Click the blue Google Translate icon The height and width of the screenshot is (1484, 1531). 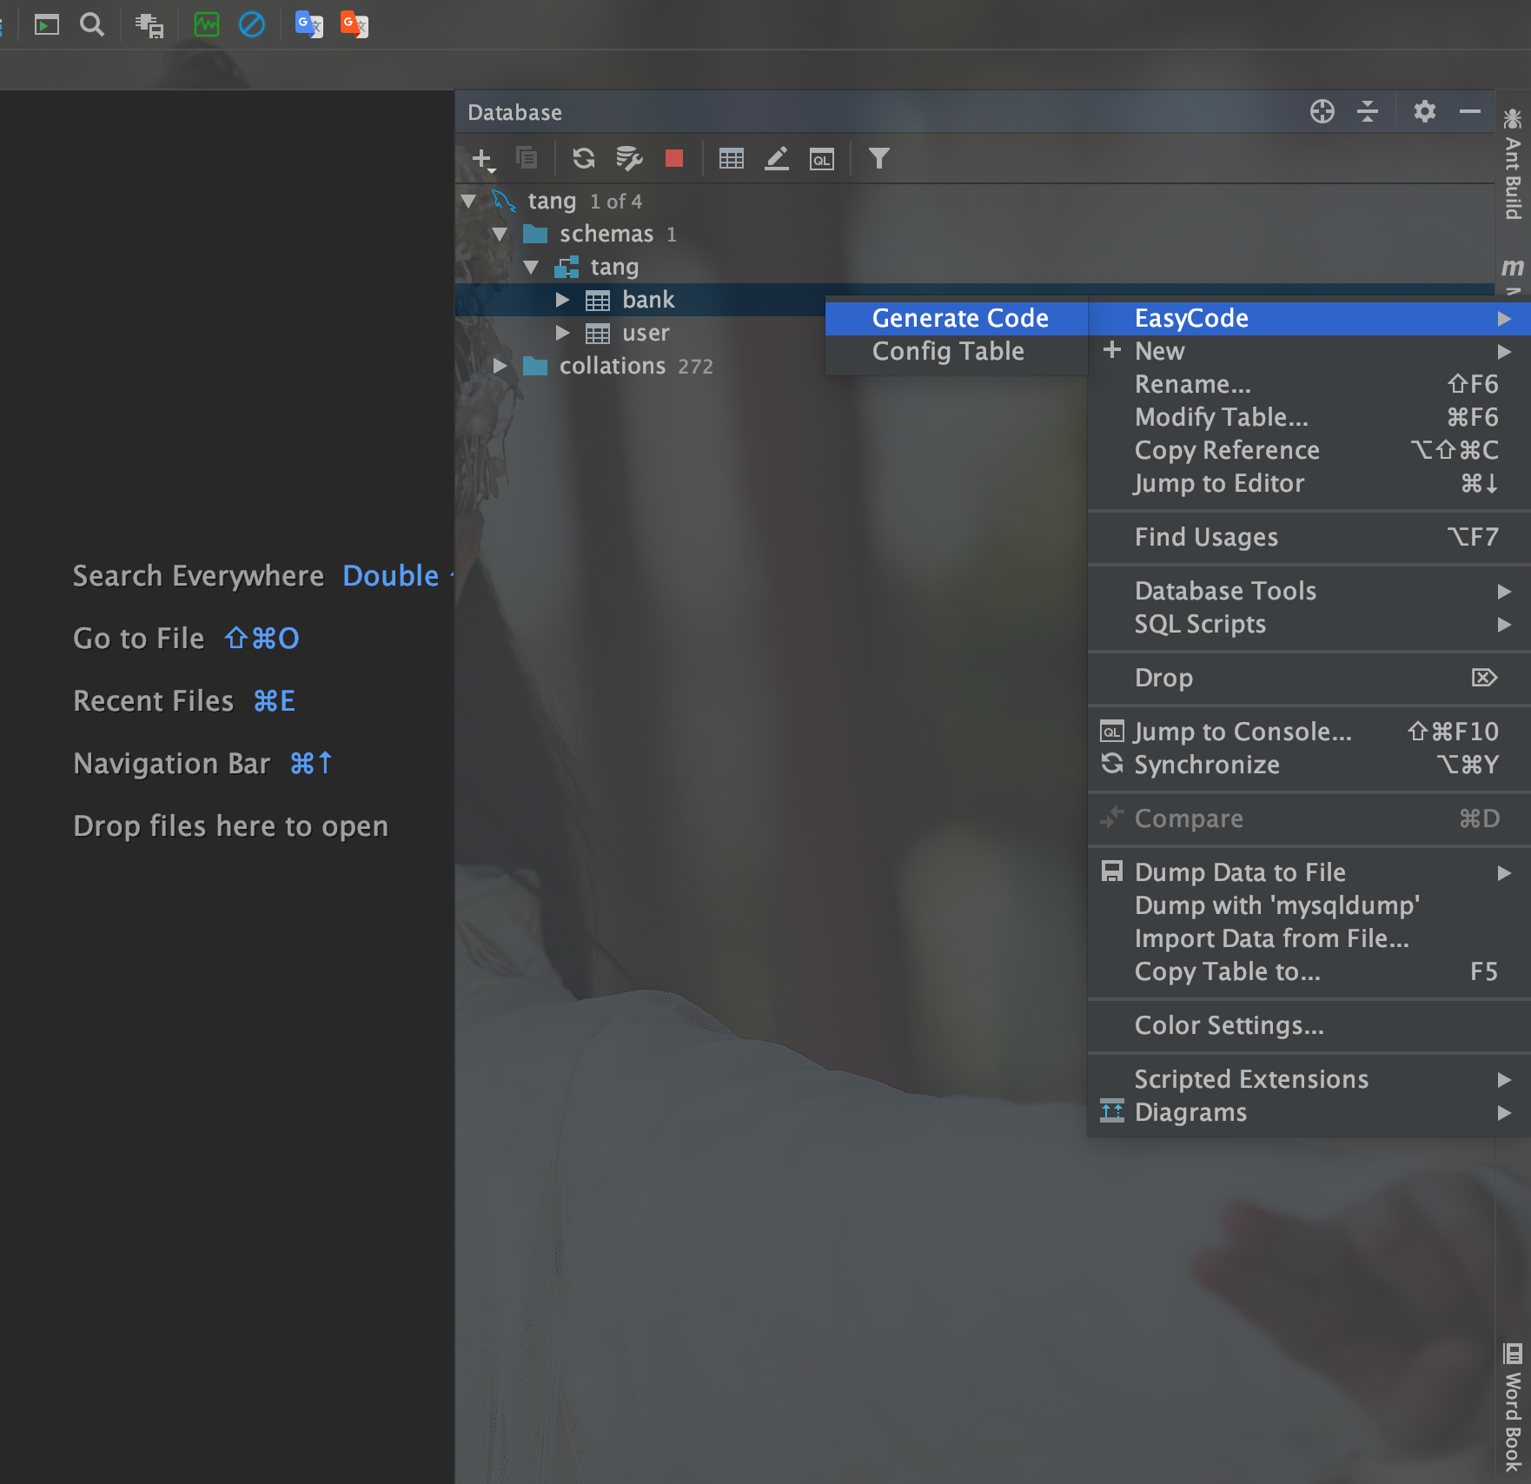pyautogui.click(x=308, y=24)
